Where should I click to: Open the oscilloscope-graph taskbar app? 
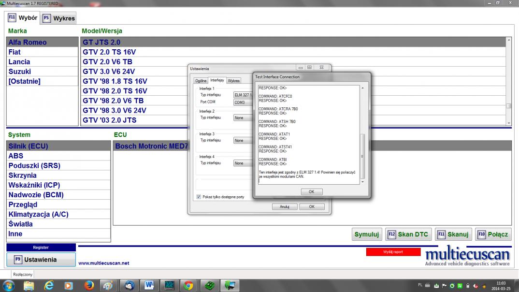[x=169, y=285]
